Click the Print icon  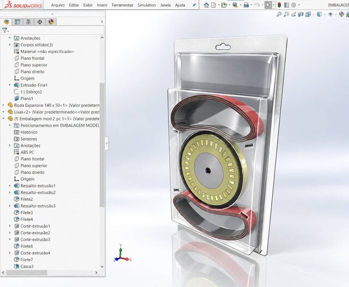pyautogui.click(x=246, y=5)
